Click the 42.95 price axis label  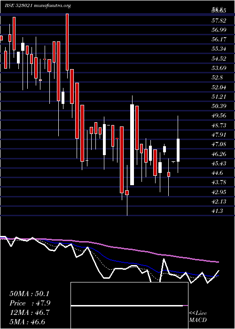coord(219,192)
